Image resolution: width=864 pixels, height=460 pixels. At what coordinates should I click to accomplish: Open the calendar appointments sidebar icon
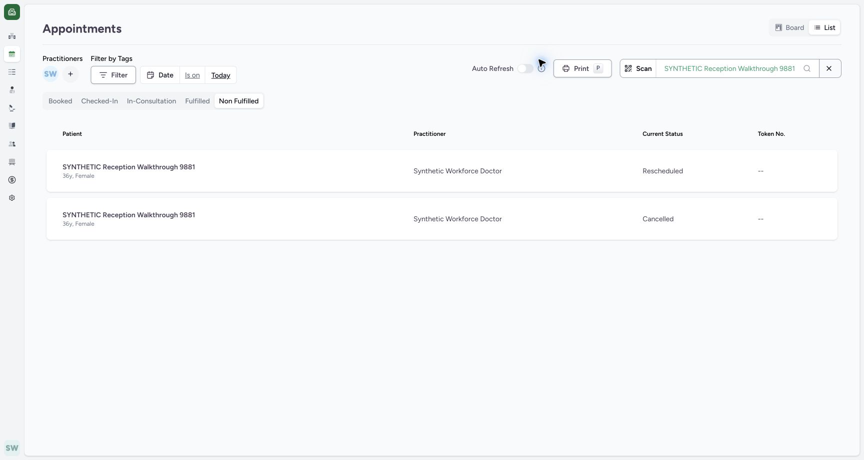[12, 54]
